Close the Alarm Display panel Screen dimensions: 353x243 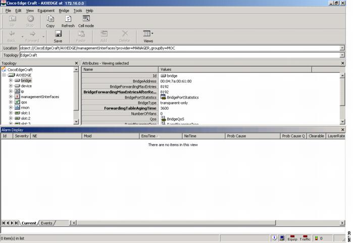(x=342, y=130)
